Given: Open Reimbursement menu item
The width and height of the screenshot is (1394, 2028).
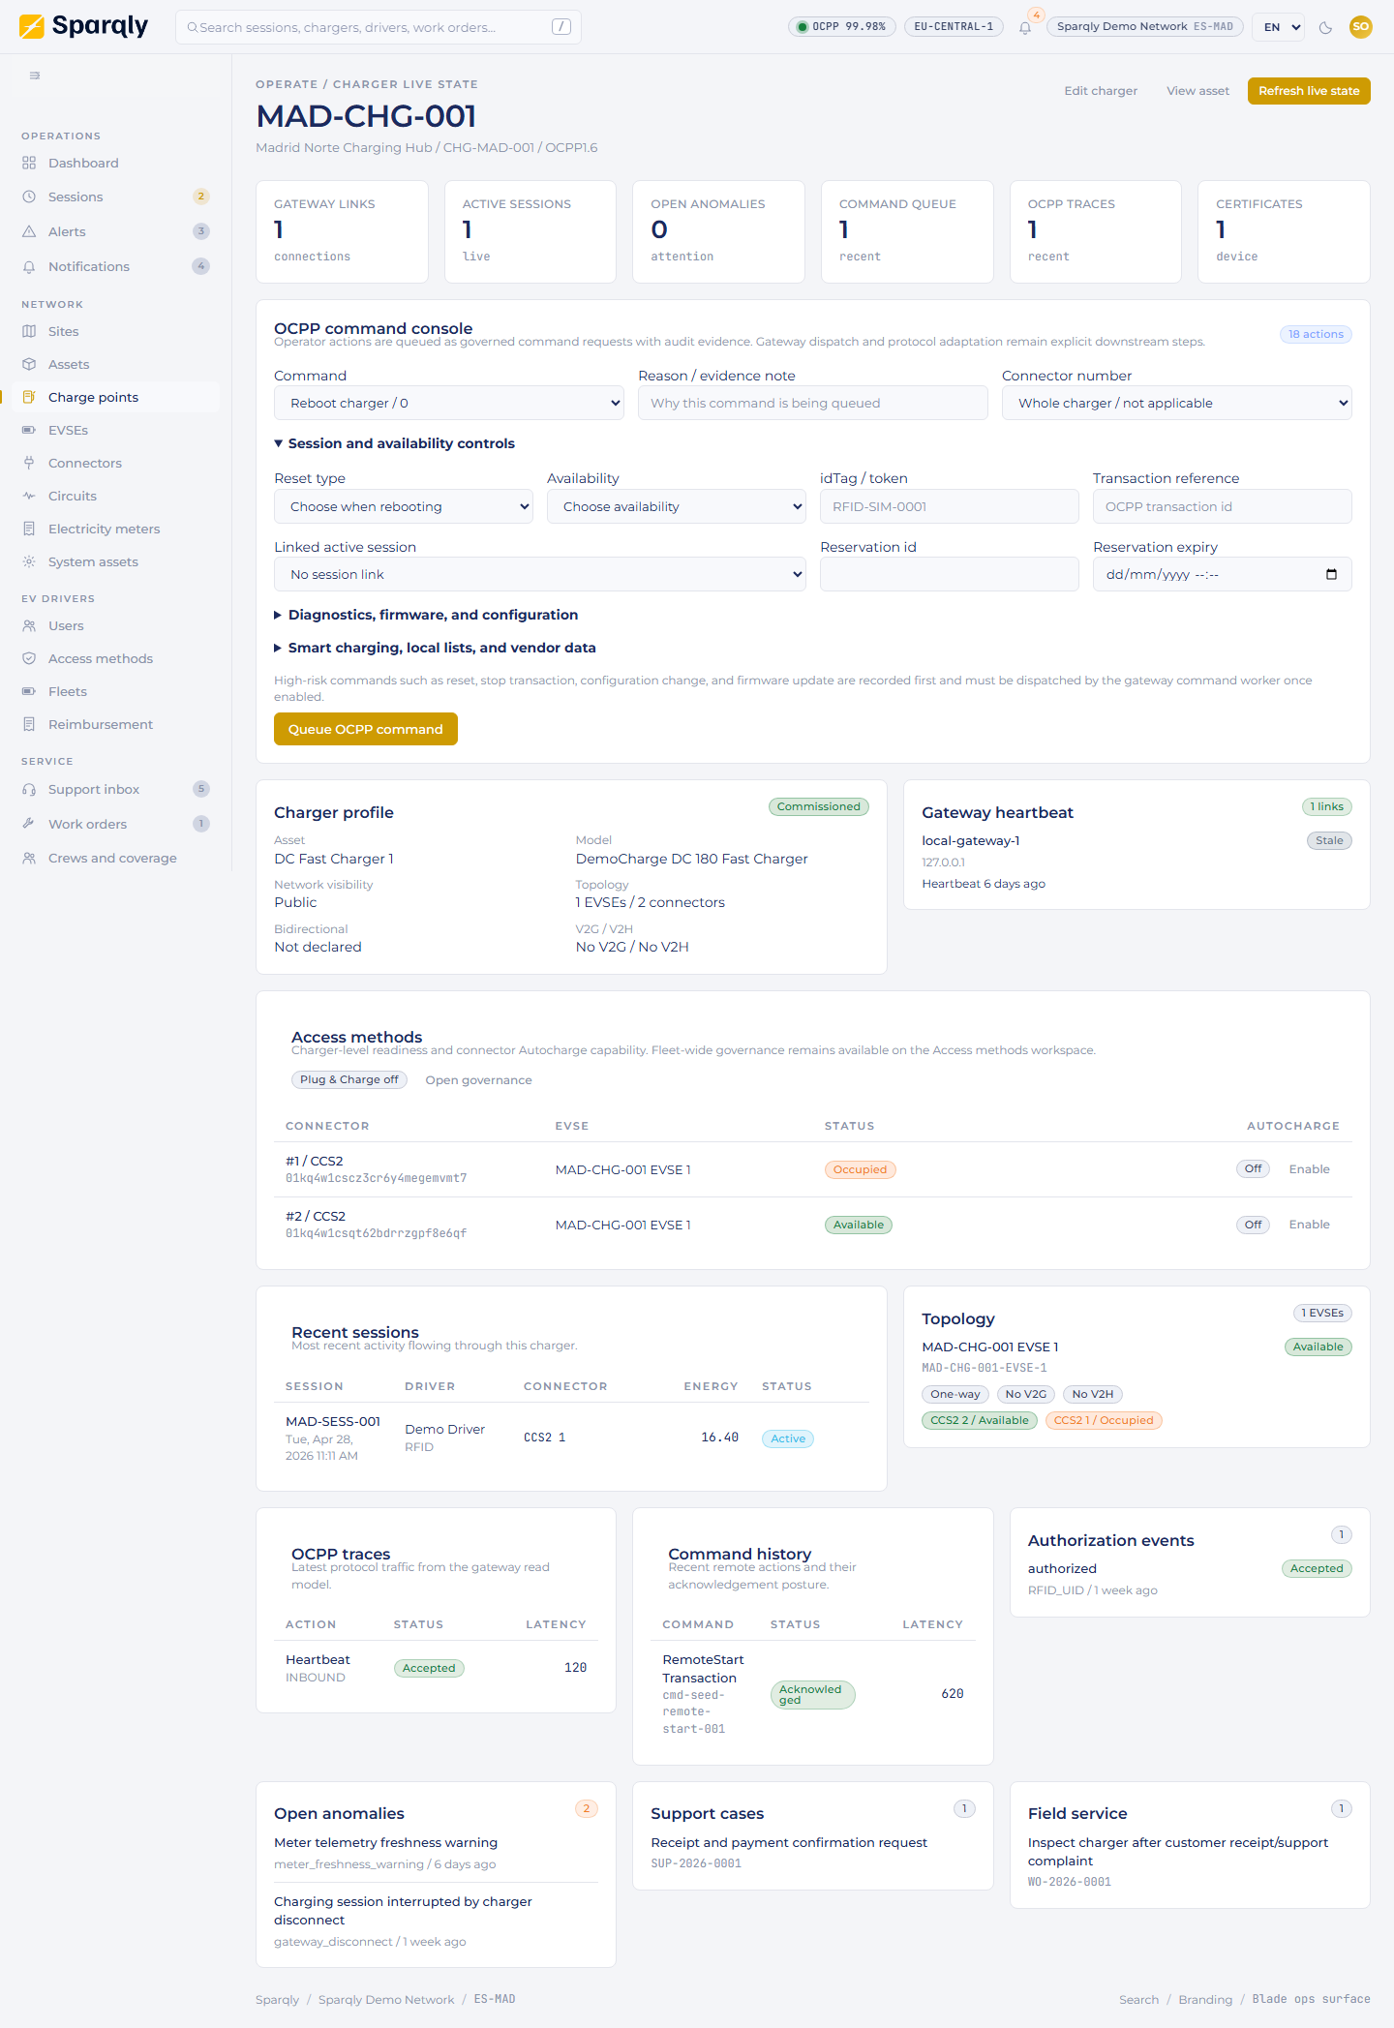Looking at the screenshot, I should click(x=116, y=724).
